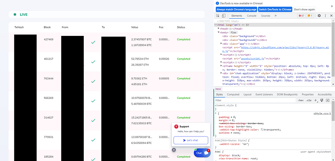Open the DevTools three-dot customize menu
335x161 pixels.
pyautogui.click(x=325, y=16)
